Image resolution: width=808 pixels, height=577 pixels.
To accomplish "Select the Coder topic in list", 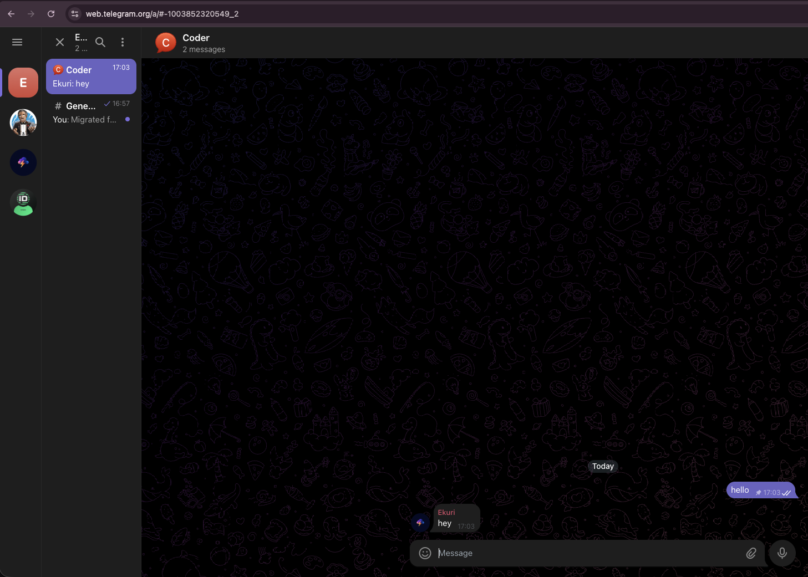I will (91, 76).
